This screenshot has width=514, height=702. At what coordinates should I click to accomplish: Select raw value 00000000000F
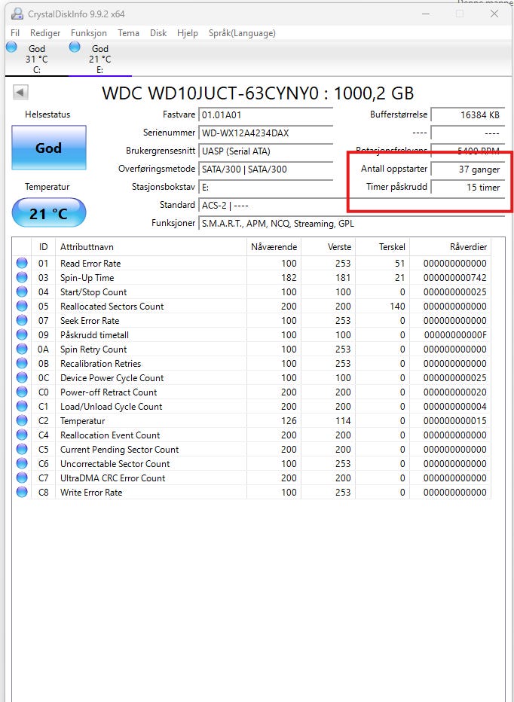(x=455, y=335)
